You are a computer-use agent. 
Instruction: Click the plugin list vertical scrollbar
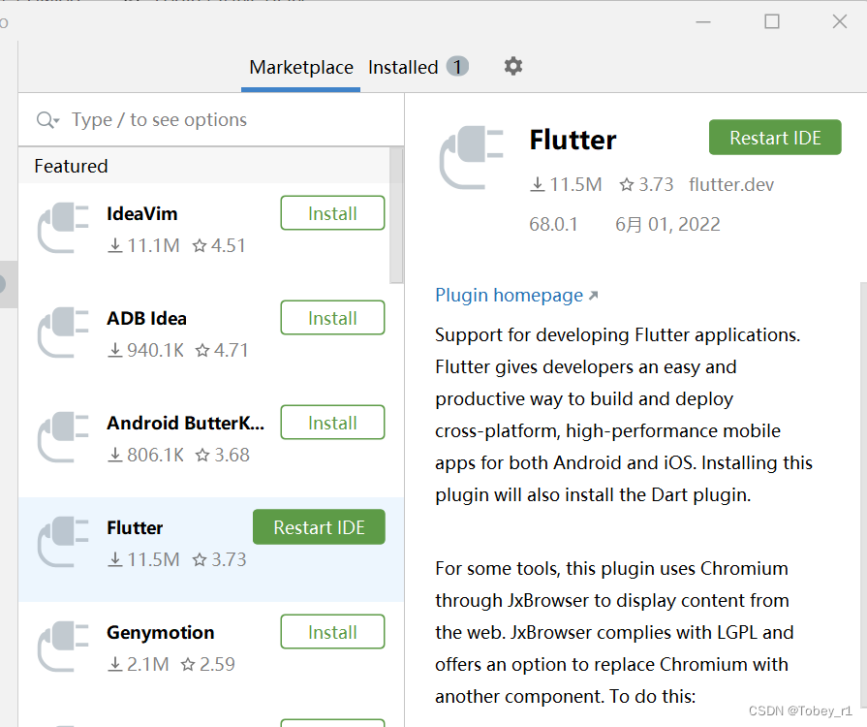396,215
